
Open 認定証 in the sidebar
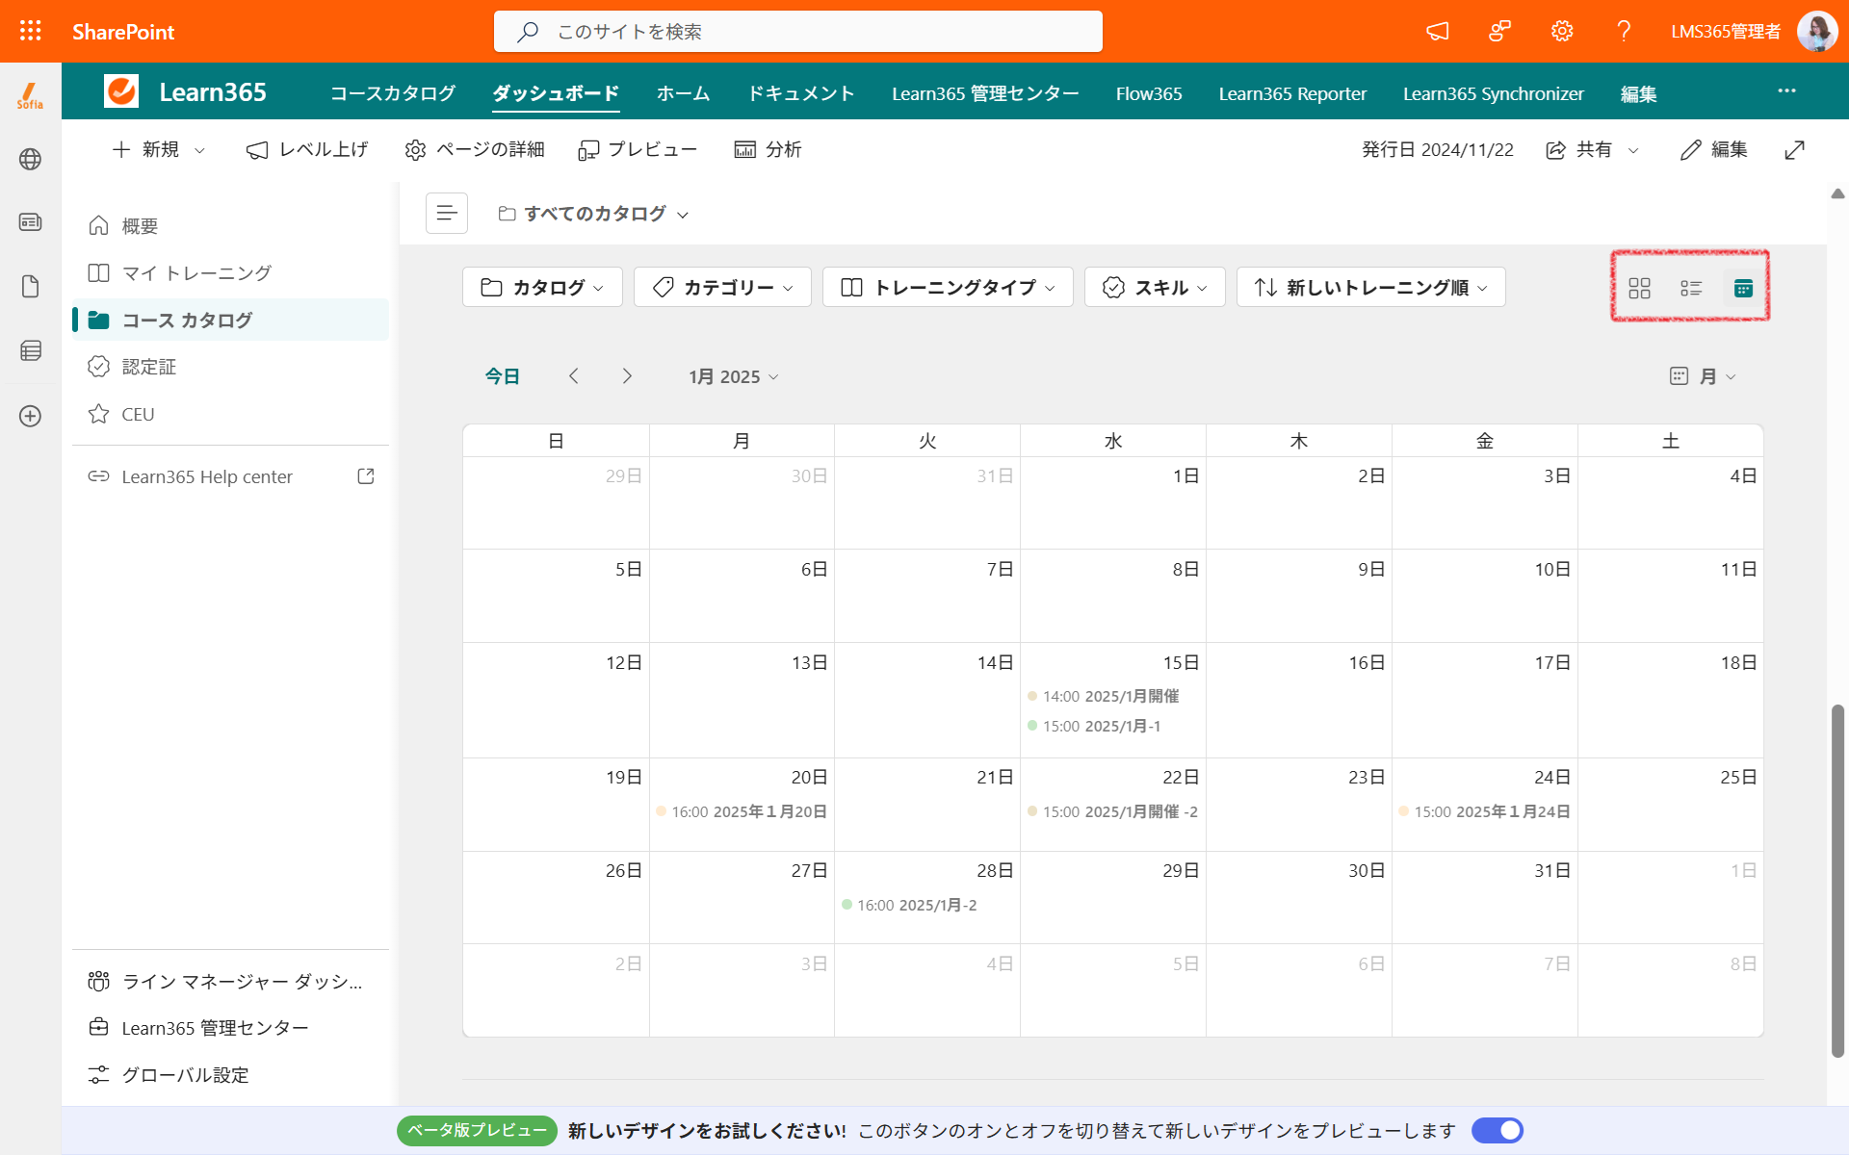click(x=231, y=367)
